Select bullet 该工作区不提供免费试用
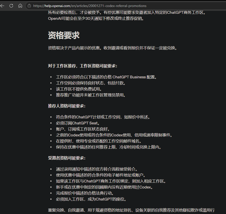This screenshot has width=226, height=214. (x=79, y=89)
